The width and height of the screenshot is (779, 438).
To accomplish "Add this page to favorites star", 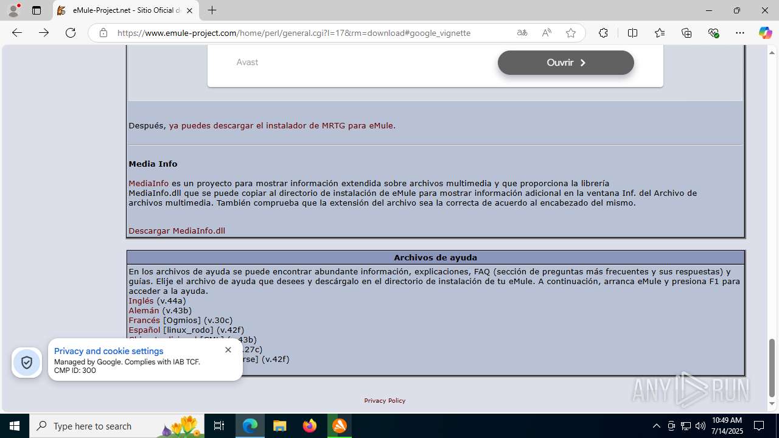I will (571, 33).
